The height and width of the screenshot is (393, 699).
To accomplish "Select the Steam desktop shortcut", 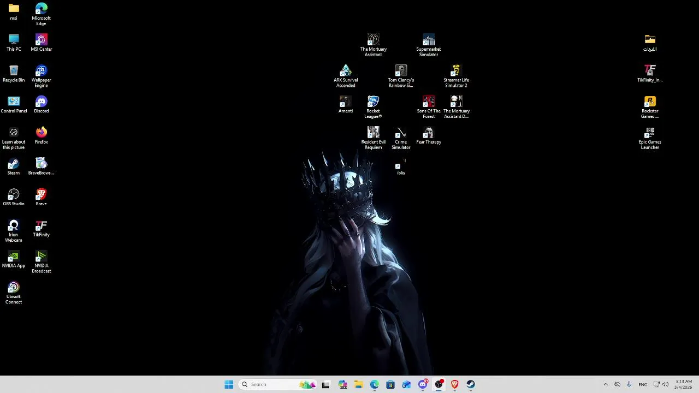I will [14, 166].
